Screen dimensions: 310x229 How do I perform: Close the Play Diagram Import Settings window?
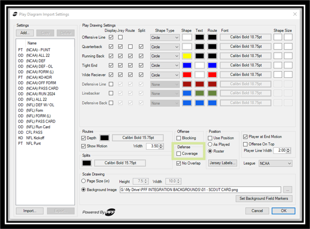click(295, 14)
